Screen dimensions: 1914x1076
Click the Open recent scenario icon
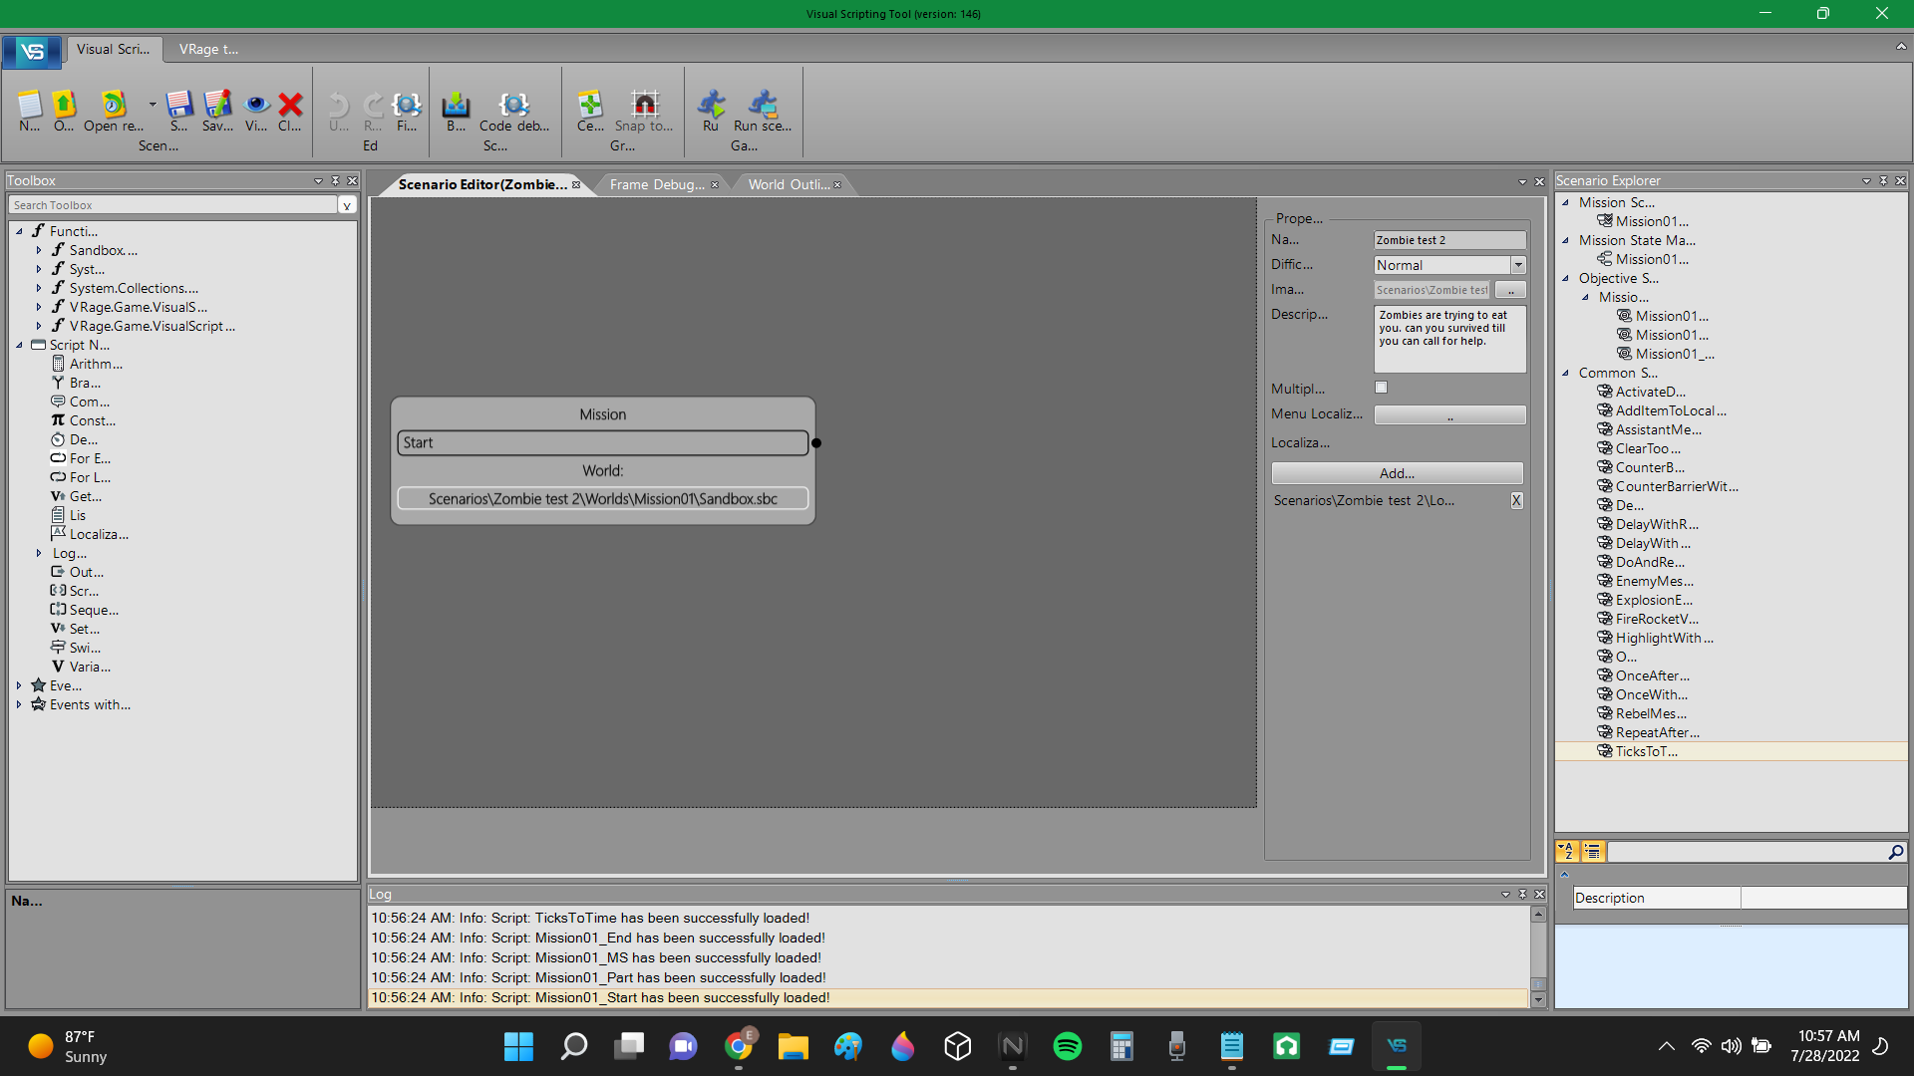pos(113,105)
